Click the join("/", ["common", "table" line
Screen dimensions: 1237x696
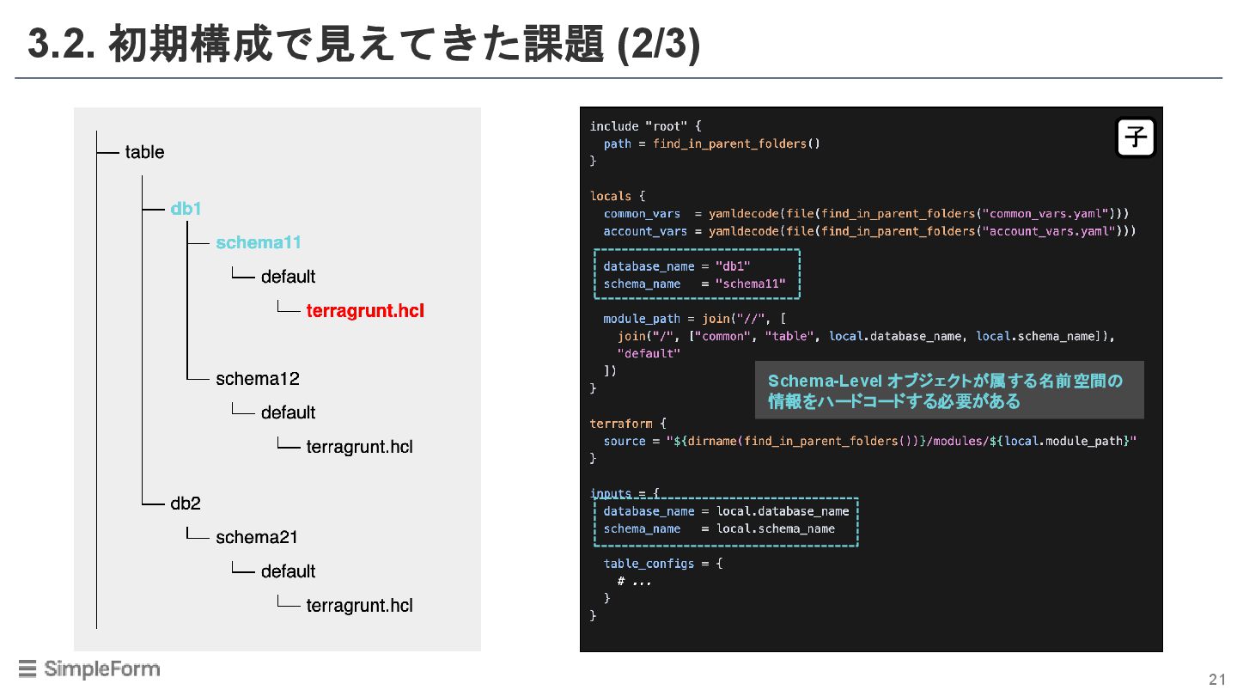coord(866,336)
